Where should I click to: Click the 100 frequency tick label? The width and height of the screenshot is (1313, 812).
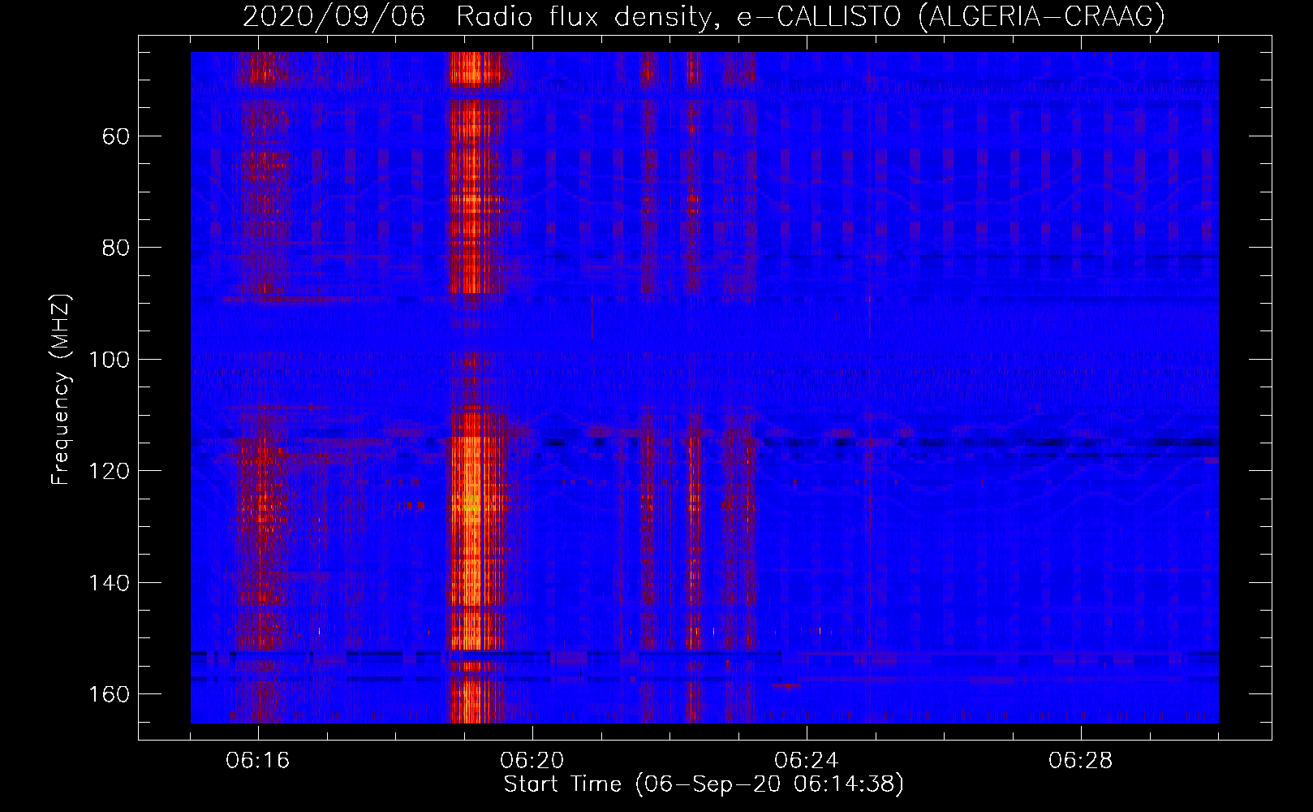(x=109, y=360)
